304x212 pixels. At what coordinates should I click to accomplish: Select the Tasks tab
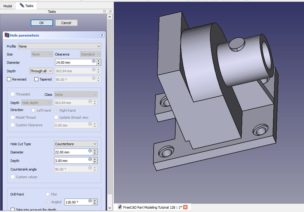coord(26,6)
